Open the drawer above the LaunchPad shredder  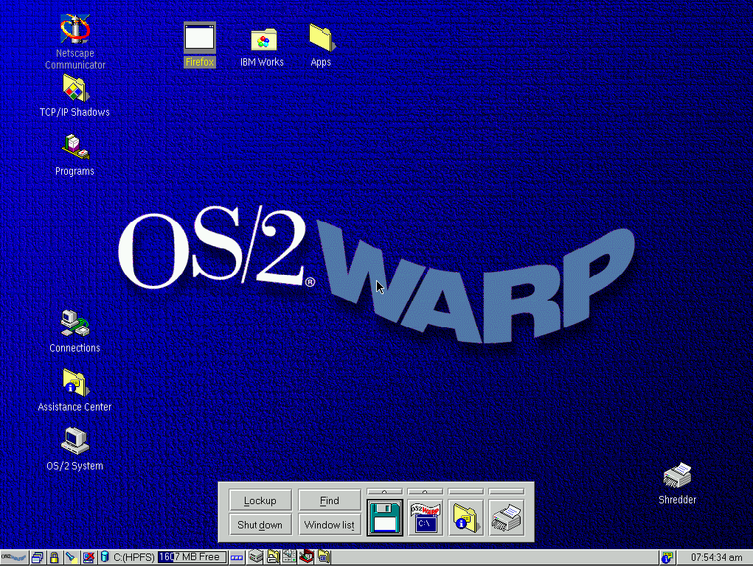click(x=506, y=492)
